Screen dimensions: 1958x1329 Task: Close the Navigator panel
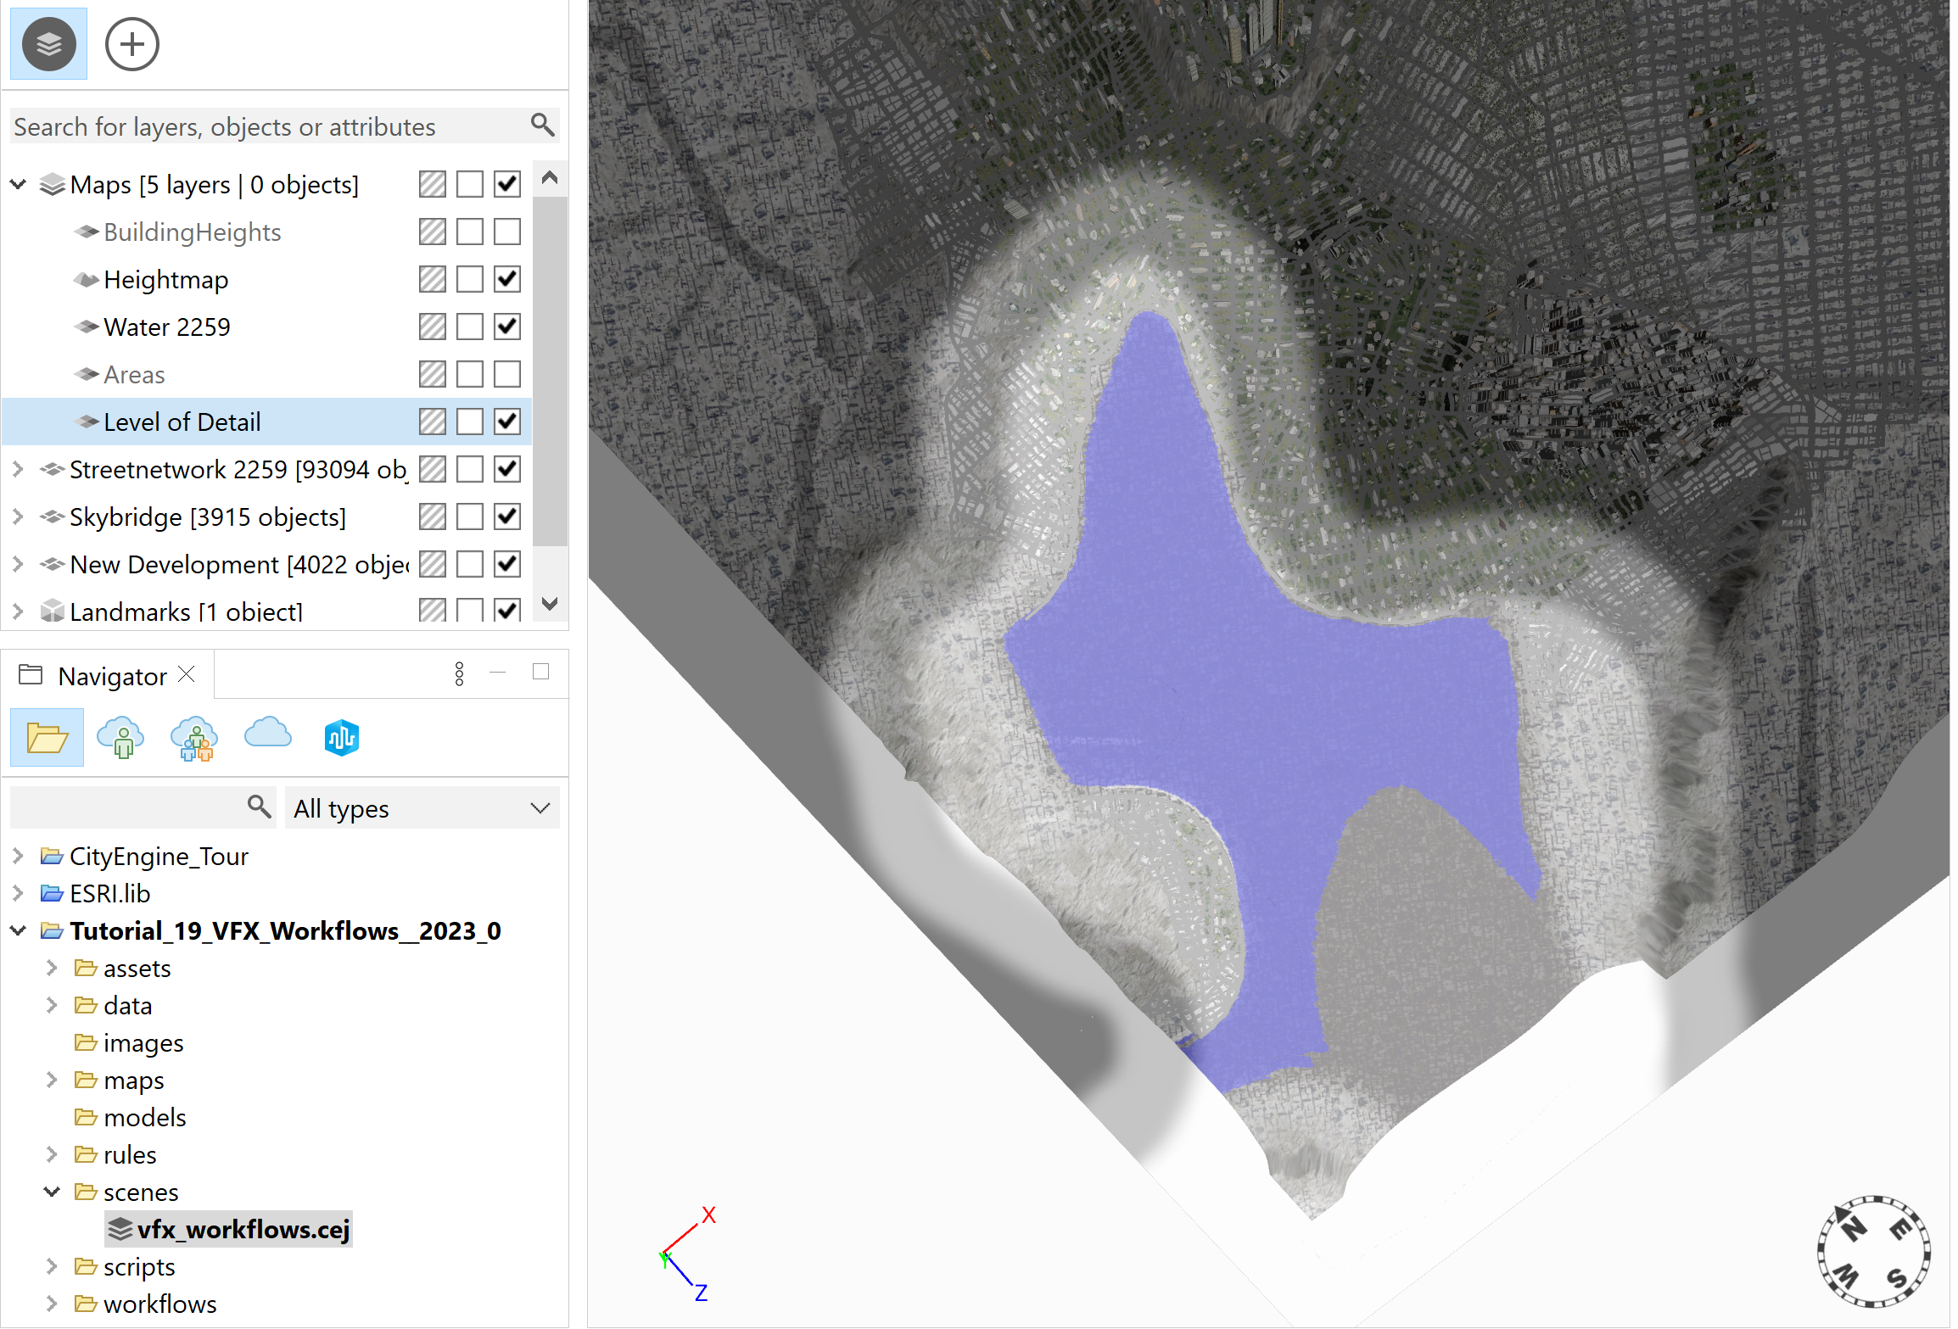click(187, 673)
